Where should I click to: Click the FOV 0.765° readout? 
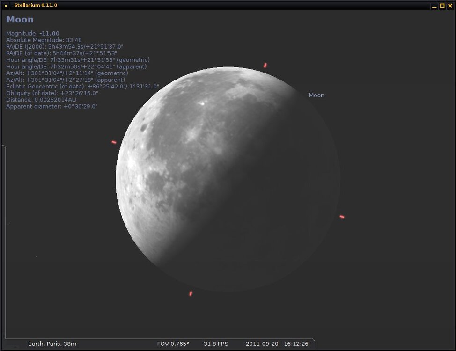click(173, 344)
